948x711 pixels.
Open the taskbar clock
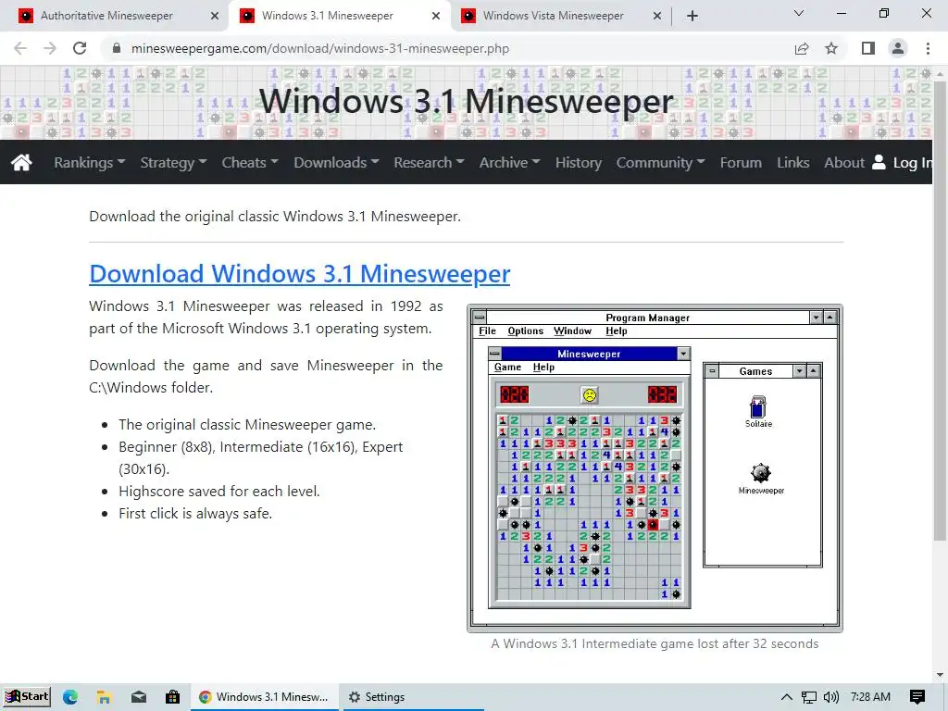pyautogui.click(x=870, y=696)
